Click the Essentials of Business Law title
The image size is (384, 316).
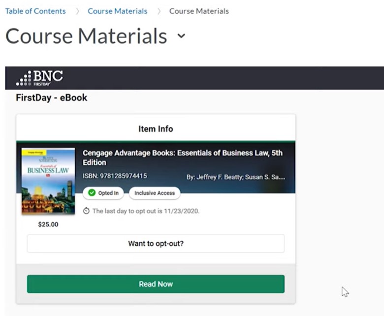(182, 158)
